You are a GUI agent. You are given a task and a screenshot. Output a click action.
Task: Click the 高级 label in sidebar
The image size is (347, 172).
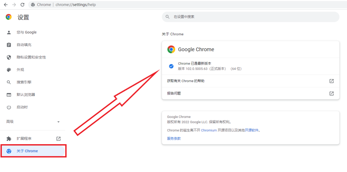[10, 121]
